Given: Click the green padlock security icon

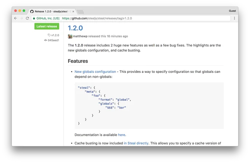Looking at the screenshot, I should (34, 18).
